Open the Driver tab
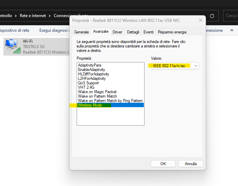This screenshot has width=238, height=186. [117, 32]
